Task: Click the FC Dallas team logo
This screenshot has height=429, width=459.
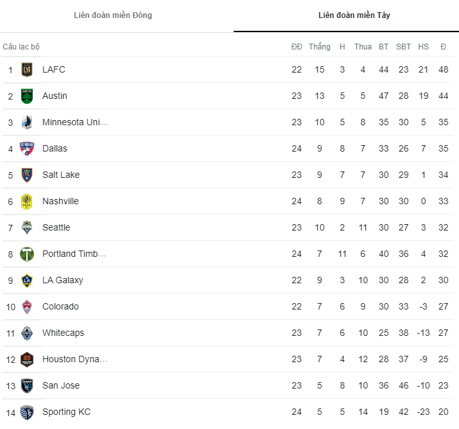Action: pyautogui.click(x=26, y=148)
